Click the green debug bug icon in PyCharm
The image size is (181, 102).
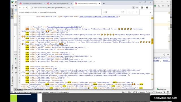155,6
